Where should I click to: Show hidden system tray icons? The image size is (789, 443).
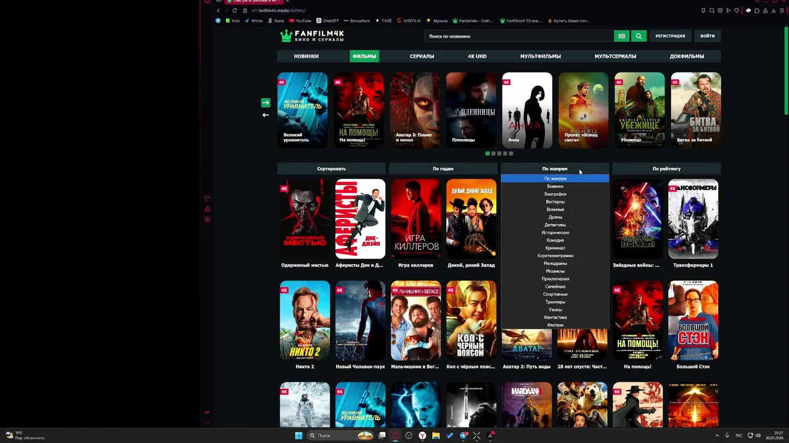click(x=717, y=436)
